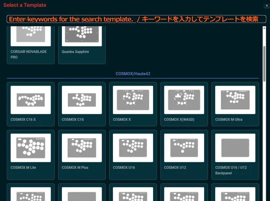Close the Select a Template dialog

click(266, 5)
